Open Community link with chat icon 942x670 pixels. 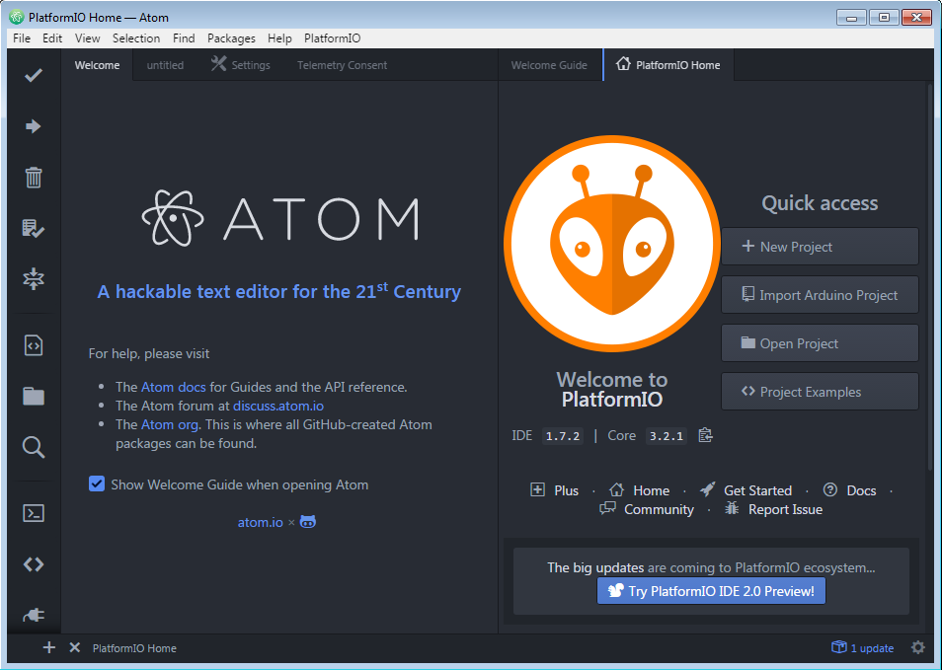647,509
